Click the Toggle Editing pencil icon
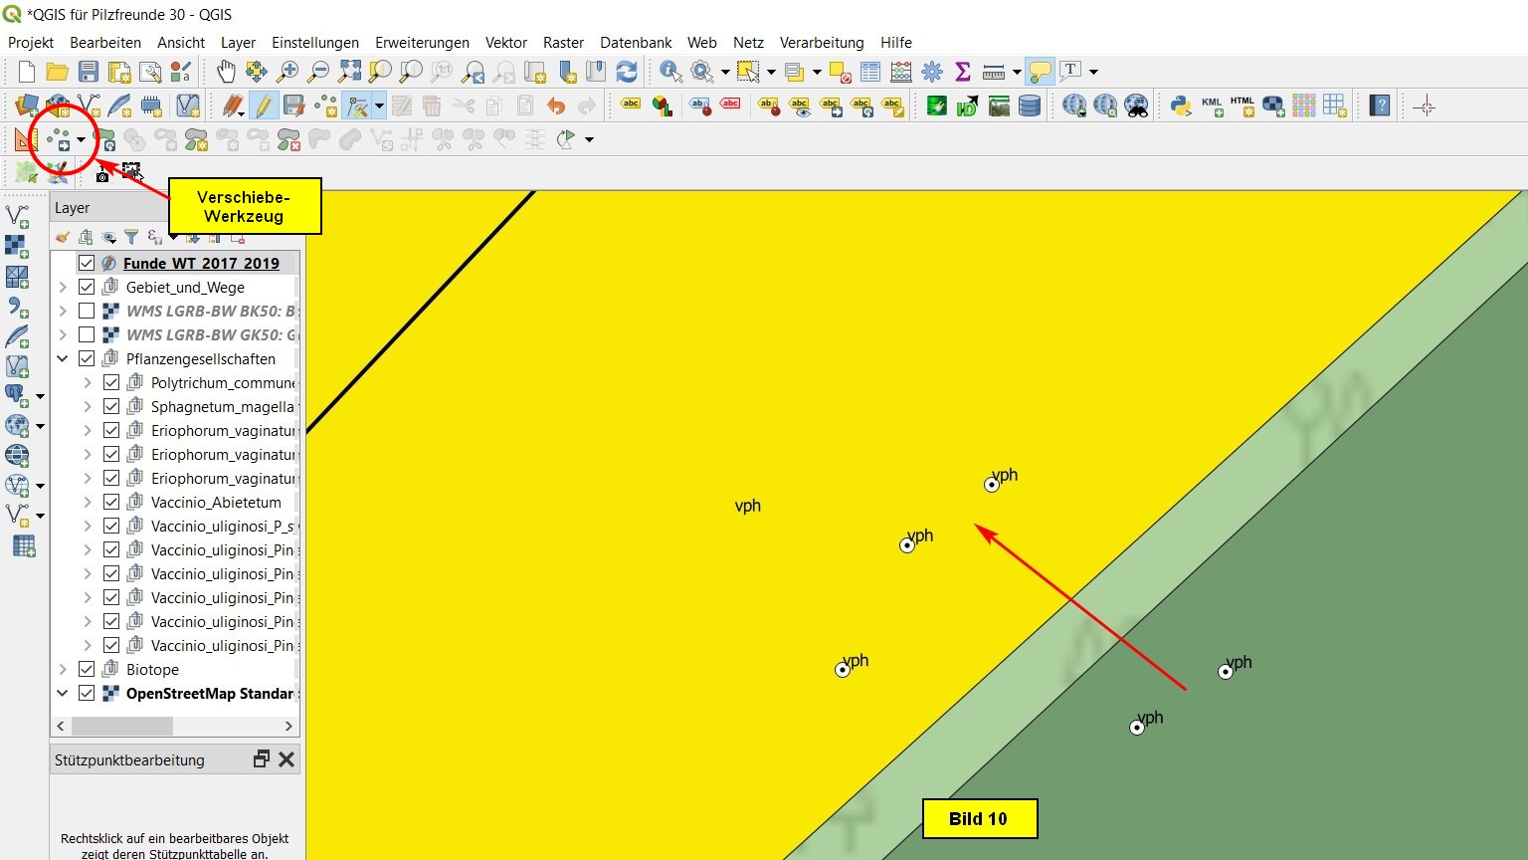This screenshot has height=860, width=1528. [264, 106]
